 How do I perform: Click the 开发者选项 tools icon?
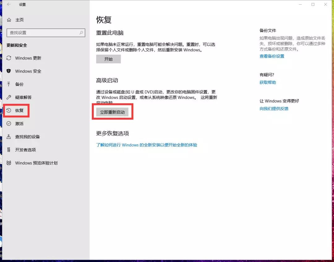pyautogui.click(x=9, y=150)
